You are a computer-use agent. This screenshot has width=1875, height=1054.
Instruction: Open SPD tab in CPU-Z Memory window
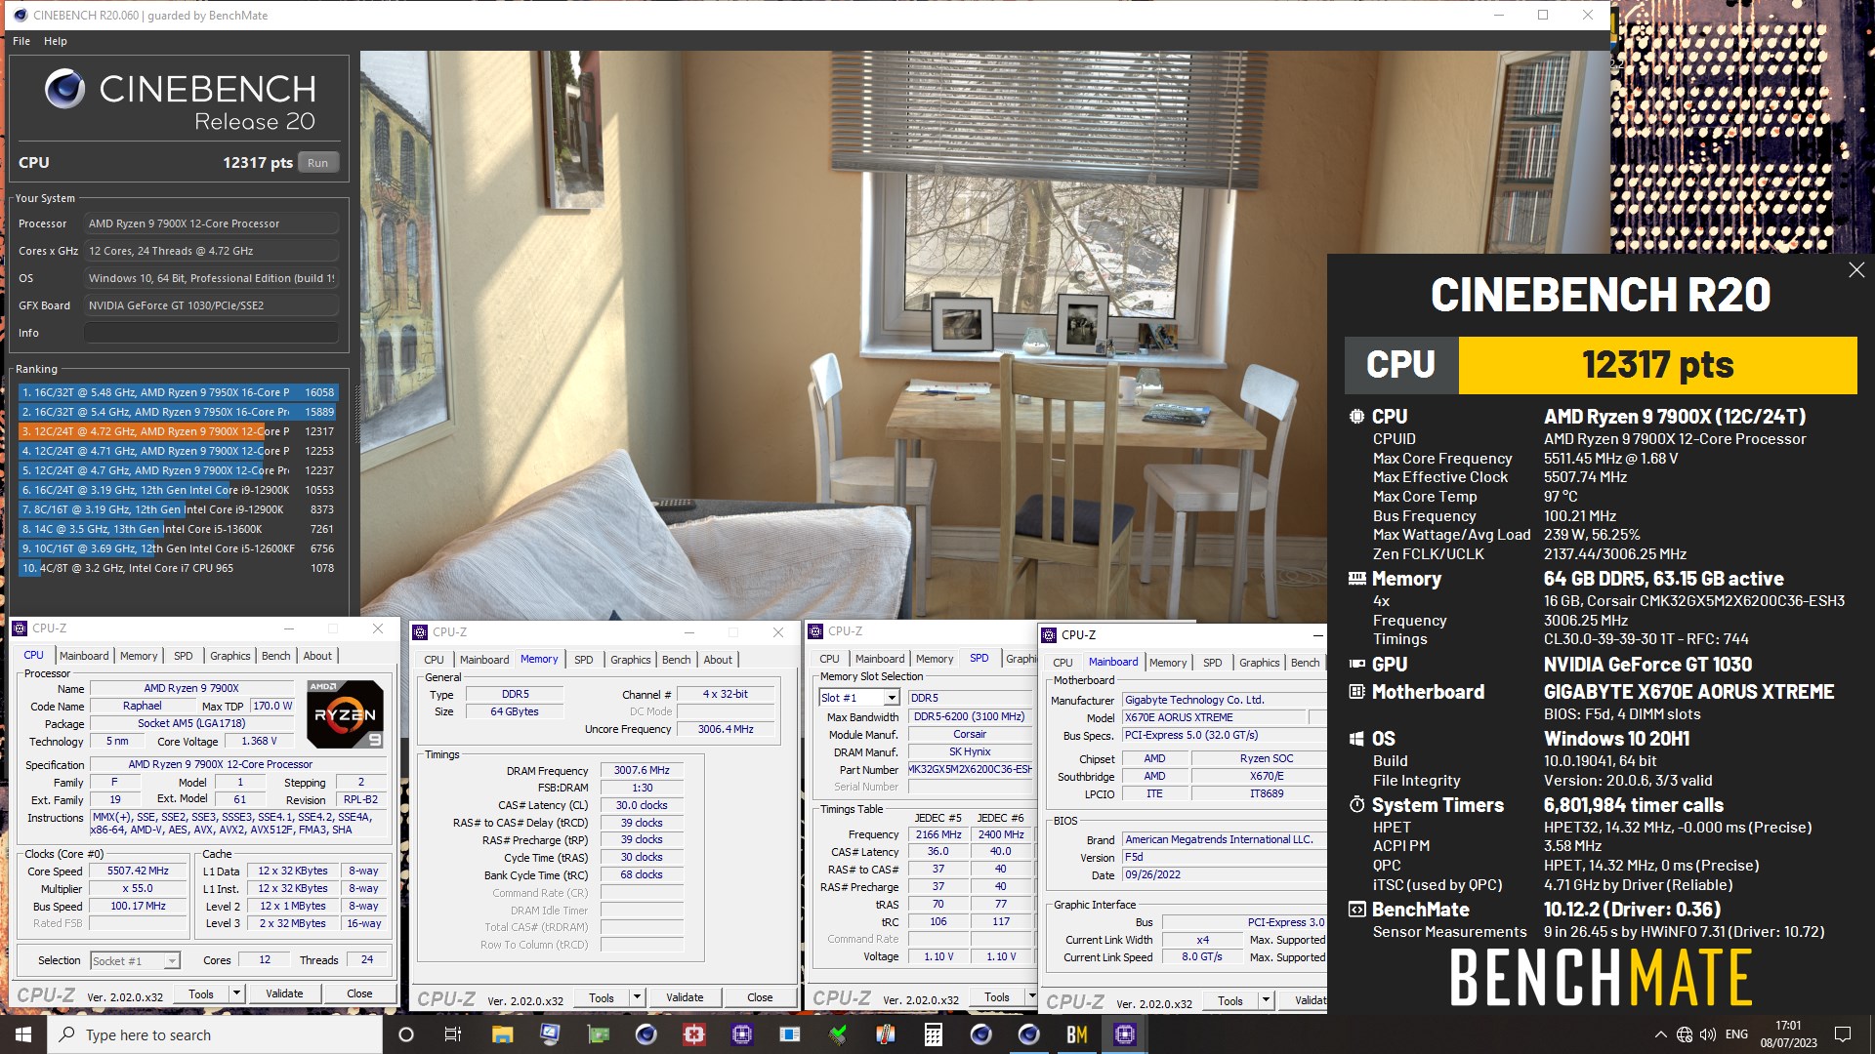tap(583, 660)
